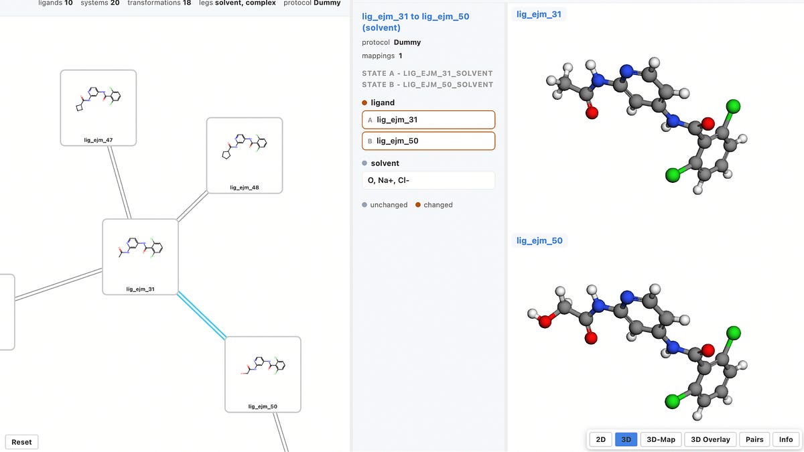Open the 3D-Map view
This screenshot has height=452, width=804.
click(661, 440)
